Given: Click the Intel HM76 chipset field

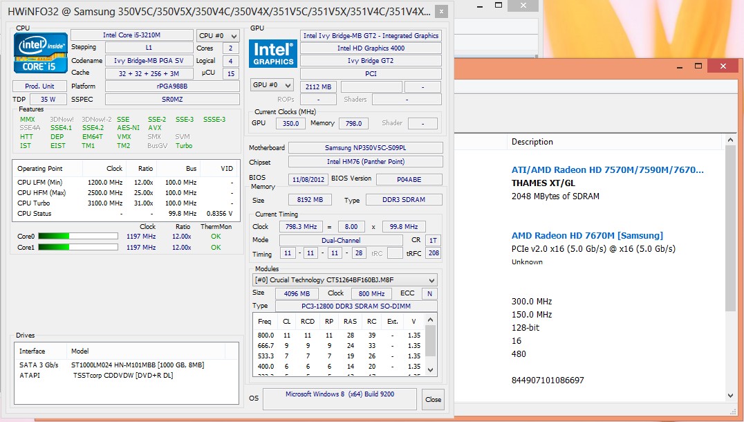Looking at the screenshot, I should [x=365, y=161].
